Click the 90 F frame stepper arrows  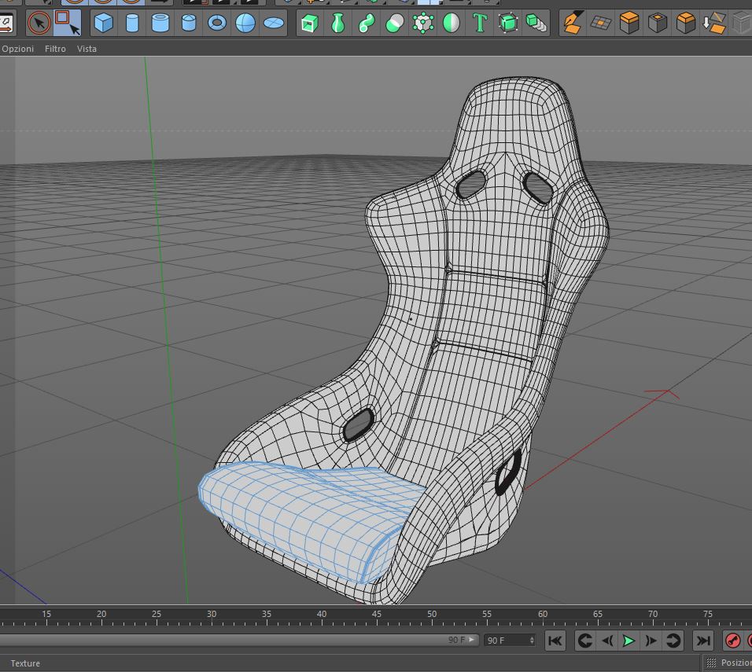(x=532, y=641)
